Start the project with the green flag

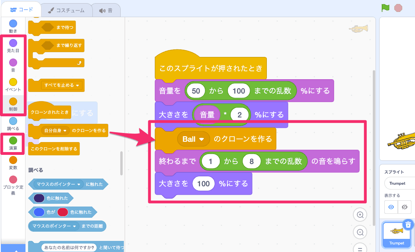coord(385,7)
